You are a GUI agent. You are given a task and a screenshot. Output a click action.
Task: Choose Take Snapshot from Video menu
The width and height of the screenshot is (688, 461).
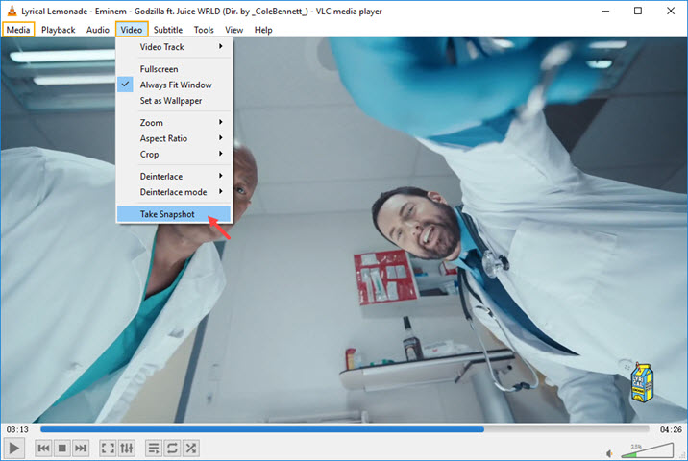click(167, 214)
